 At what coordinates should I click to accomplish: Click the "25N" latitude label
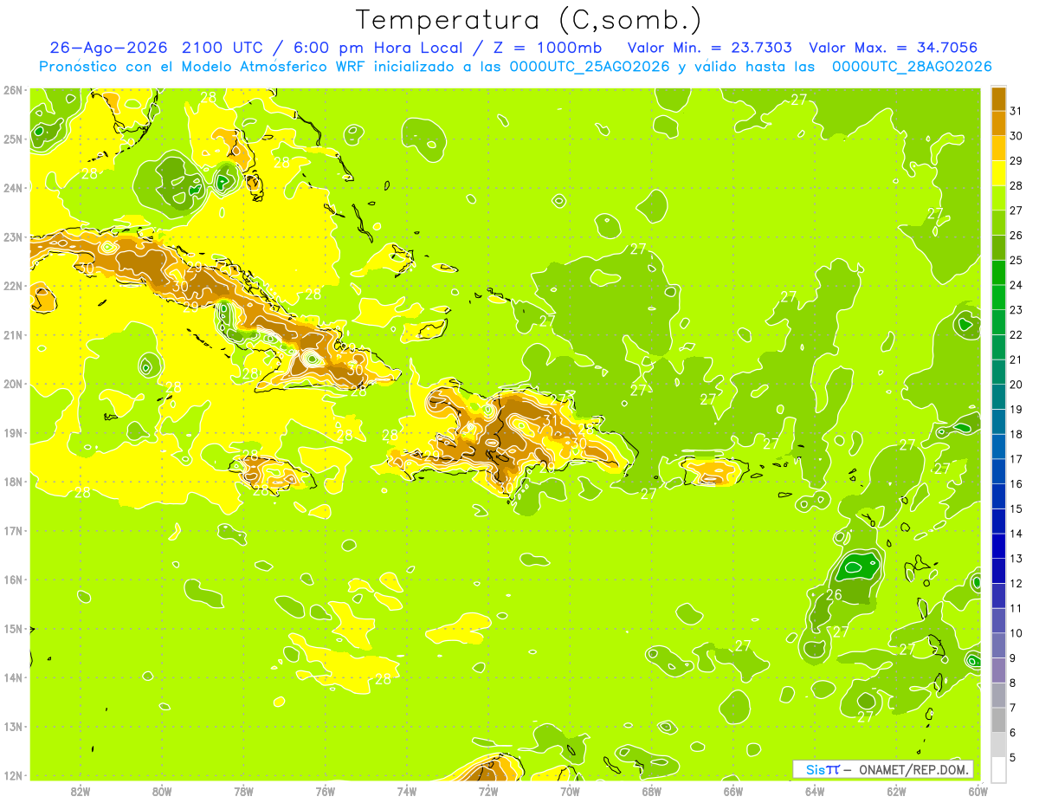(13, 139)
